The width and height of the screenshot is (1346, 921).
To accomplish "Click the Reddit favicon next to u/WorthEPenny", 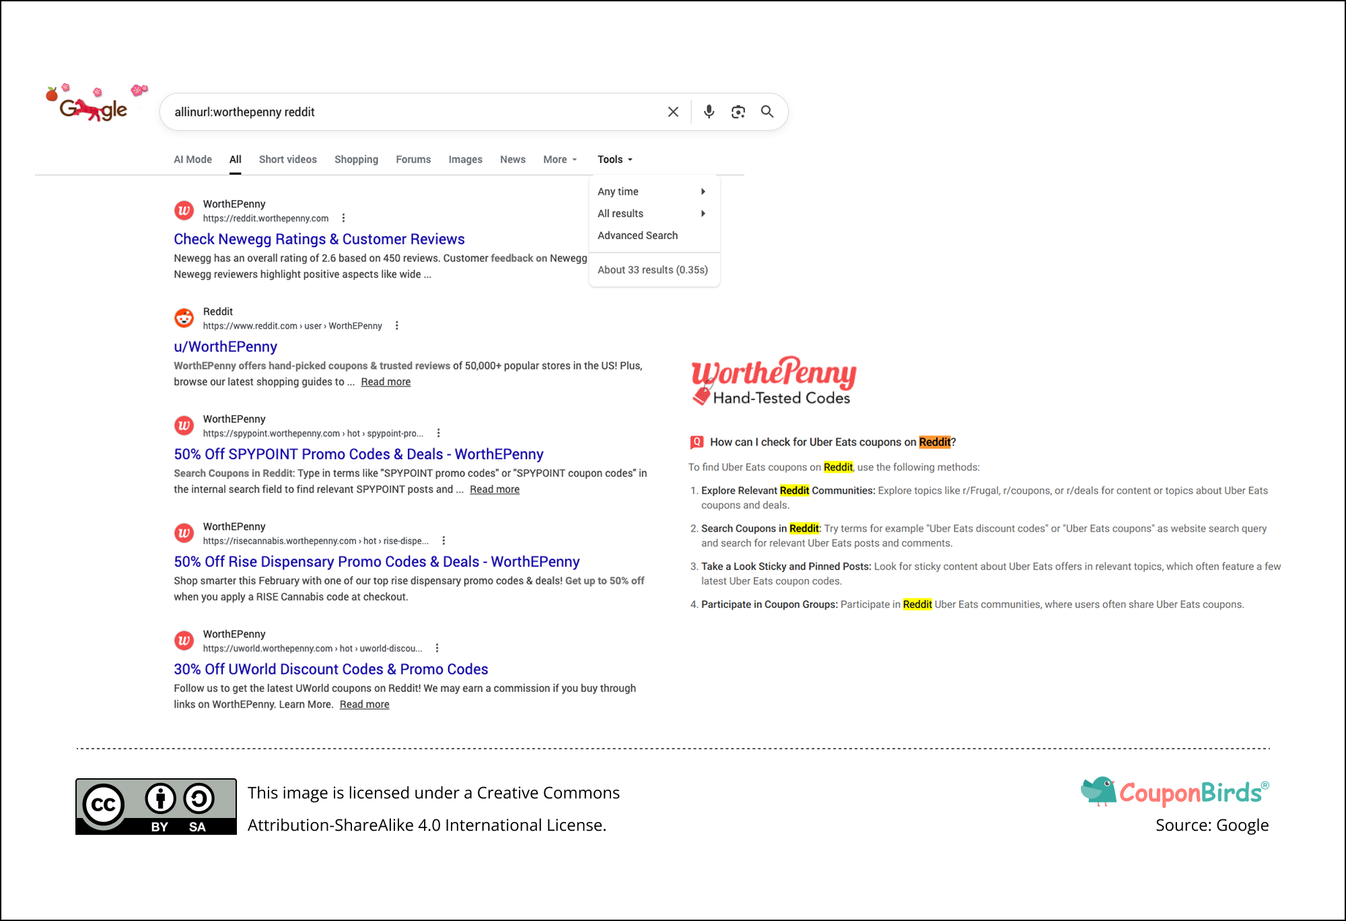I will (x=184, y=318).
